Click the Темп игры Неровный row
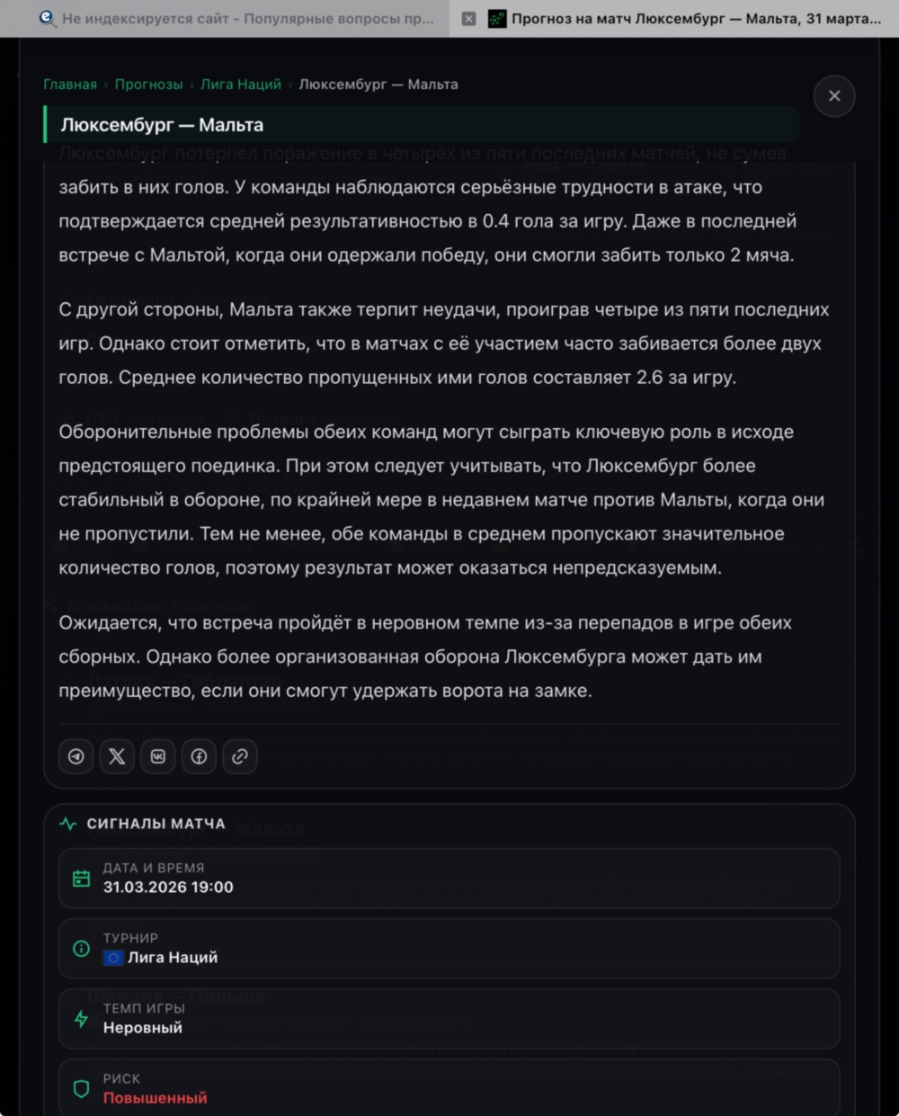The width and height of the screenshot is (899, 1116). 449,1018
